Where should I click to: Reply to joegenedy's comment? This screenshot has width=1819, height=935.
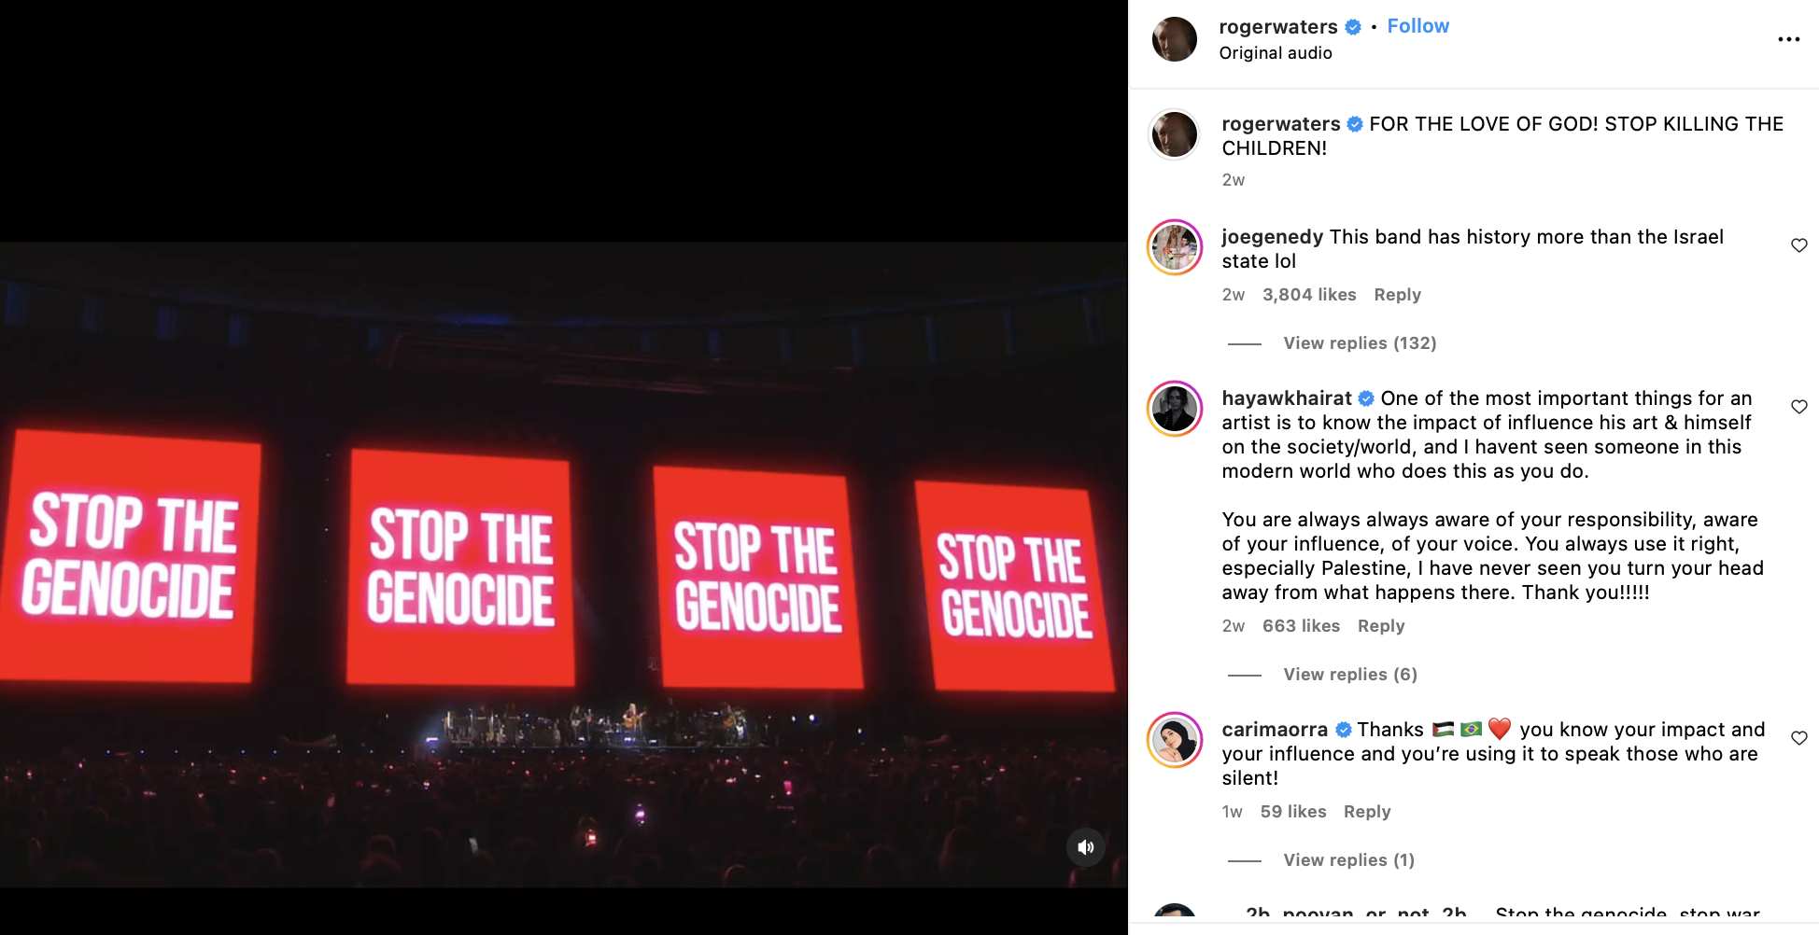pyautogui.click(x=1397, y=295)
